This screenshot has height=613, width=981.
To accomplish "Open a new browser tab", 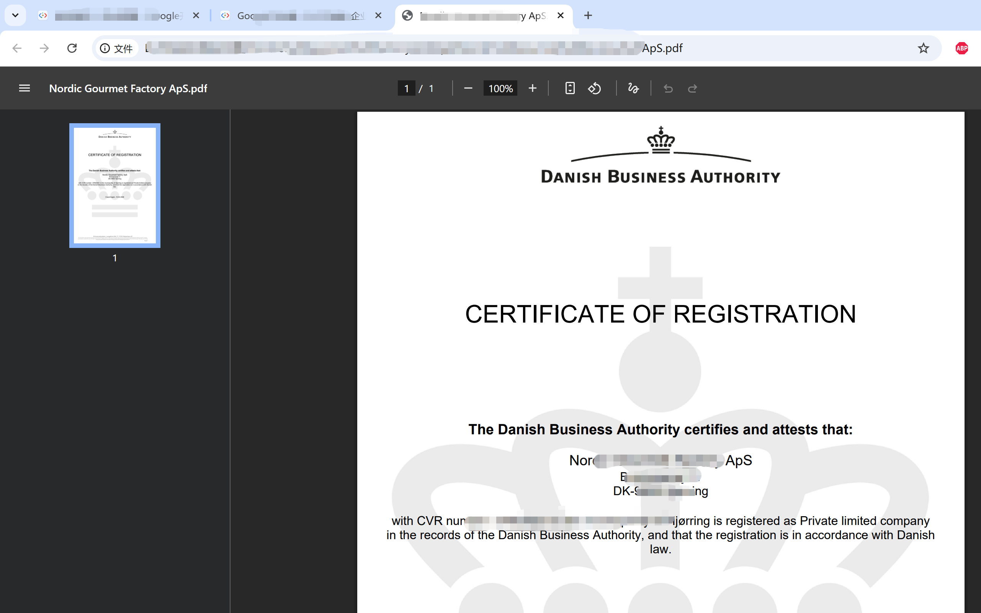I will [588, 15].
